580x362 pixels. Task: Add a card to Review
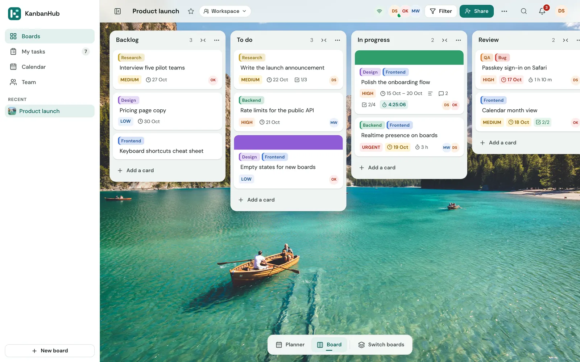coord(528,143)
